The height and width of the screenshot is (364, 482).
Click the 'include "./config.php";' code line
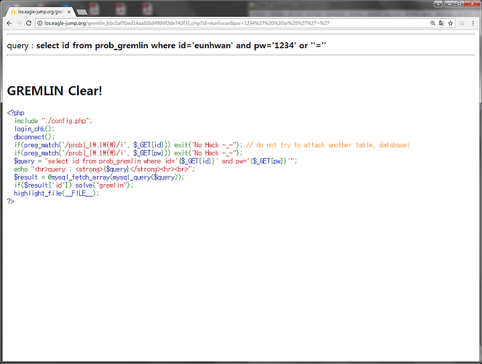tap(53, 121)
